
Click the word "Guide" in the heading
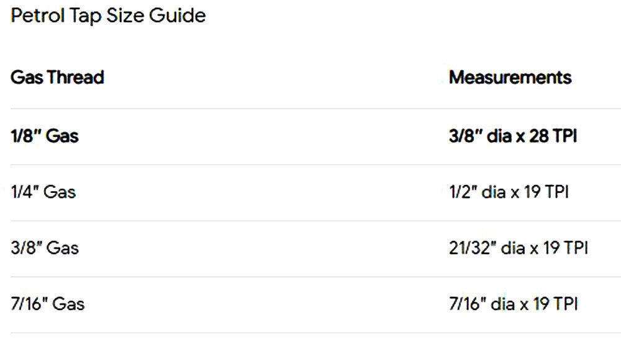coord(177,16)
